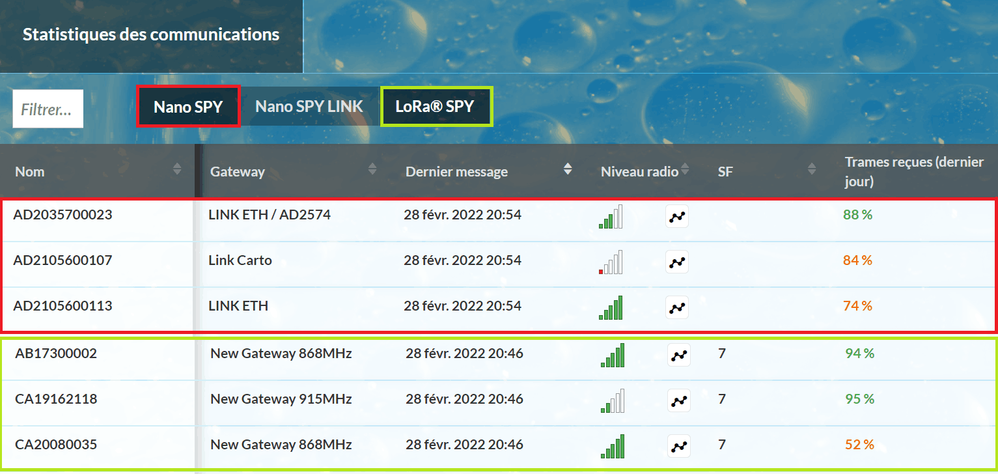Select row name AD2105600113
The image size is (998, 474).
point(62,306)
